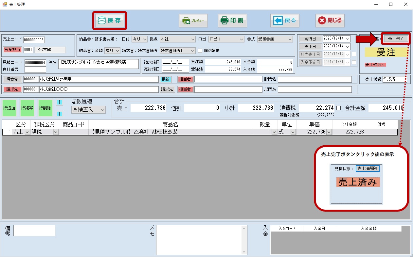Image resolution: width=413 pixels, height=257 pixels.
Task: Open the 拠点 dropdown showing 本社
Action: coord(178,39)
